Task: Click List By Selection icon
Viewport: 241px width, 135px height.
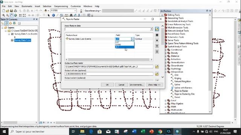Action: pyautogui.click(x=14, y=23)
